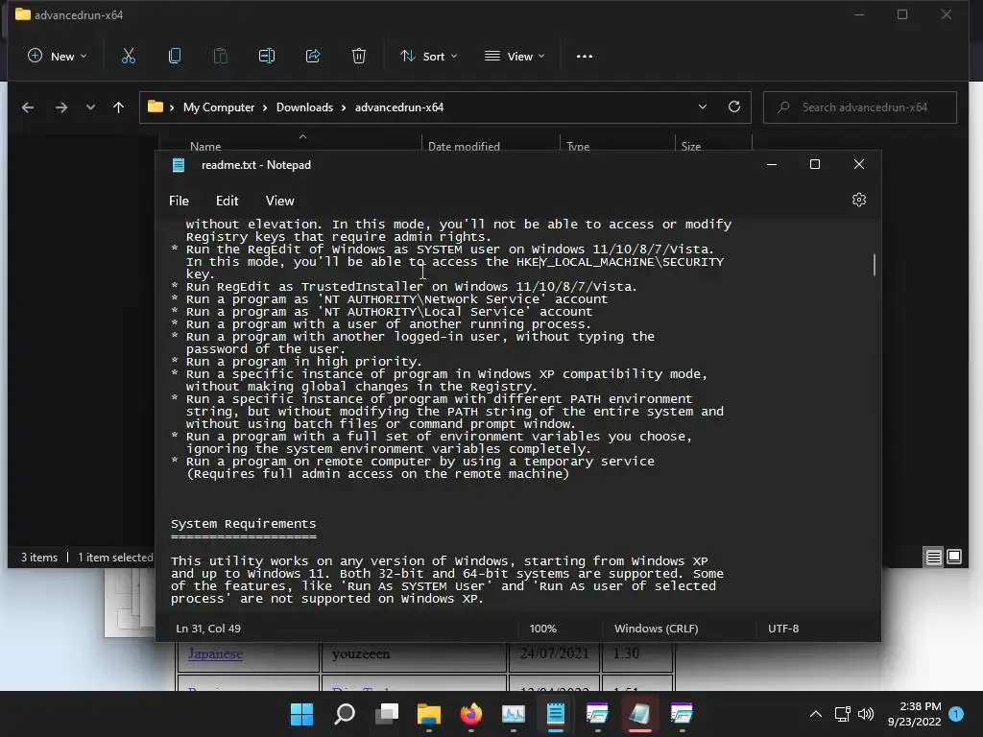Screen dimensions: 983x737
Task: Expand the address bar history dropdown
Action: 703,107
